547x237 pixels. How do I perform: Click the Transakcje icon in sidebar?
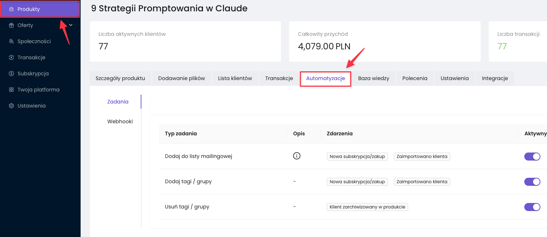pyautogui.click(x=11, y=57)
